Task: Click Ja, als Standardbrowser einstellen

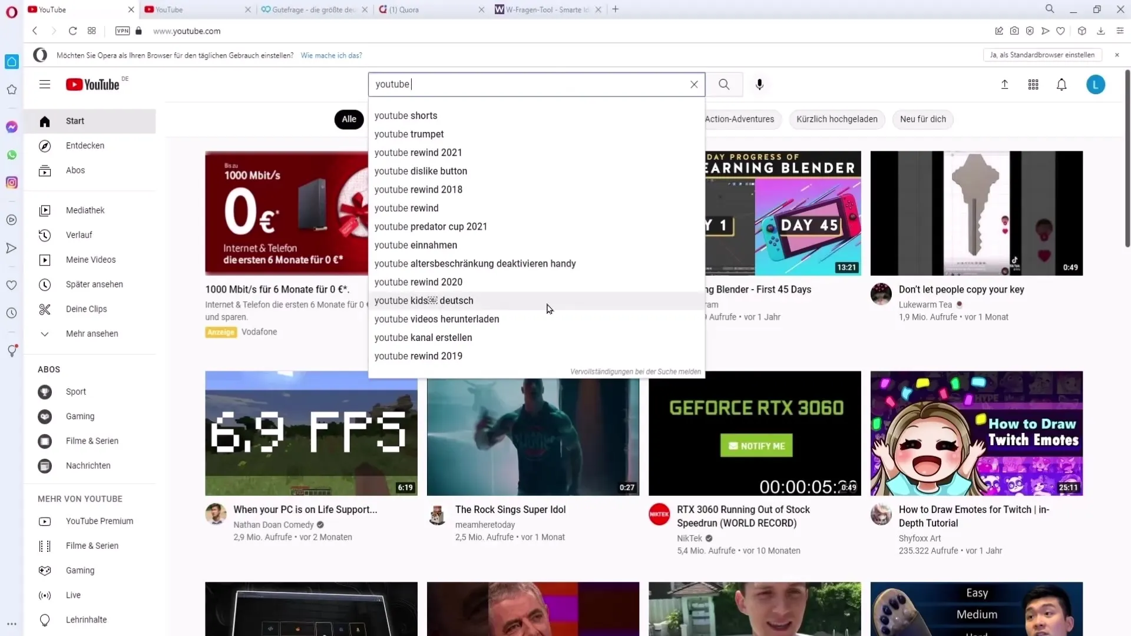Action: [1042, 55]
